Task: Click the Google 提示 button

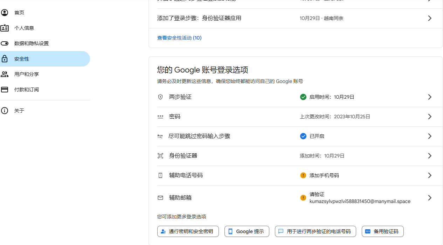Action: pos(247,231)
